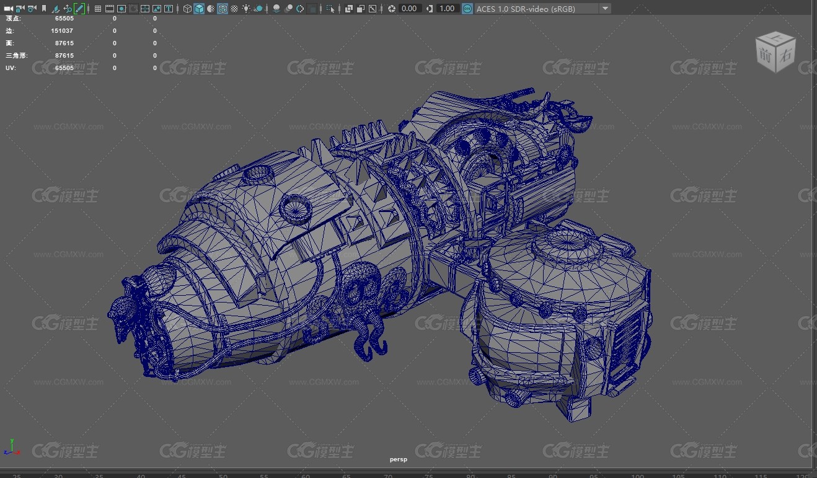Toggle the Lock Camera icon
Image resolution: width=817 pixels, height=478 pixels.
click(20, 9)
